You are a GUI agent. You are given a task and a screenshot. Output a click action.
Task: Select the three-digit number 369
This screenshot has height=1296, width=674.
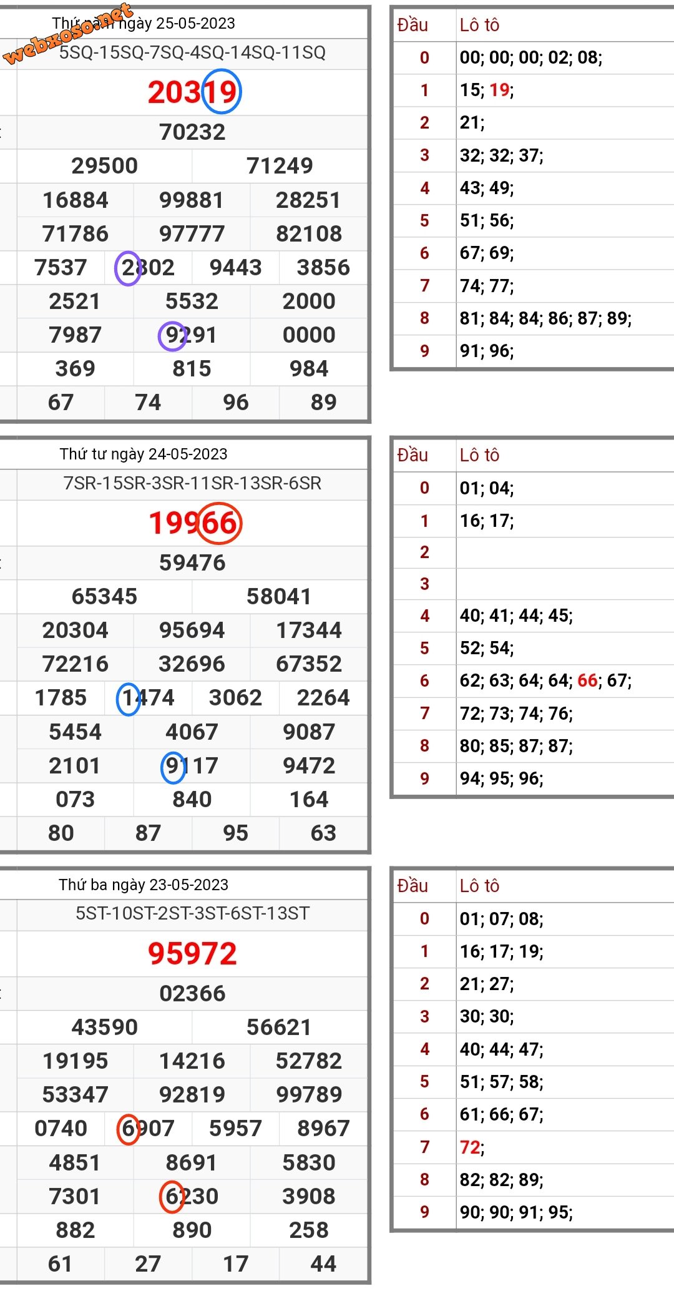click(x=76, y=368)
